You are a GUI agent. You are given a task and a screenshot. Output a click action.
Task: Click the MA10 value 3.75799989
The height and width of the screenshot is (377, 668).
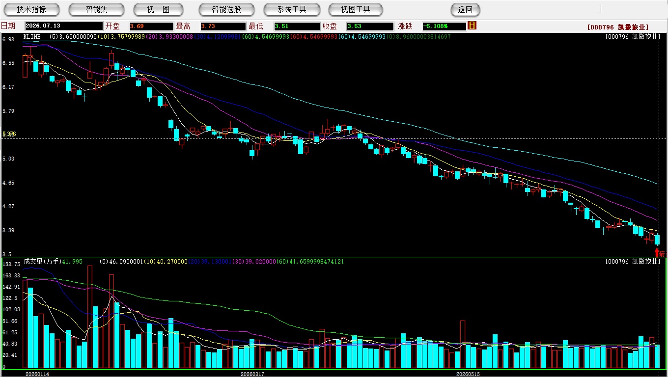pos(128,37)
